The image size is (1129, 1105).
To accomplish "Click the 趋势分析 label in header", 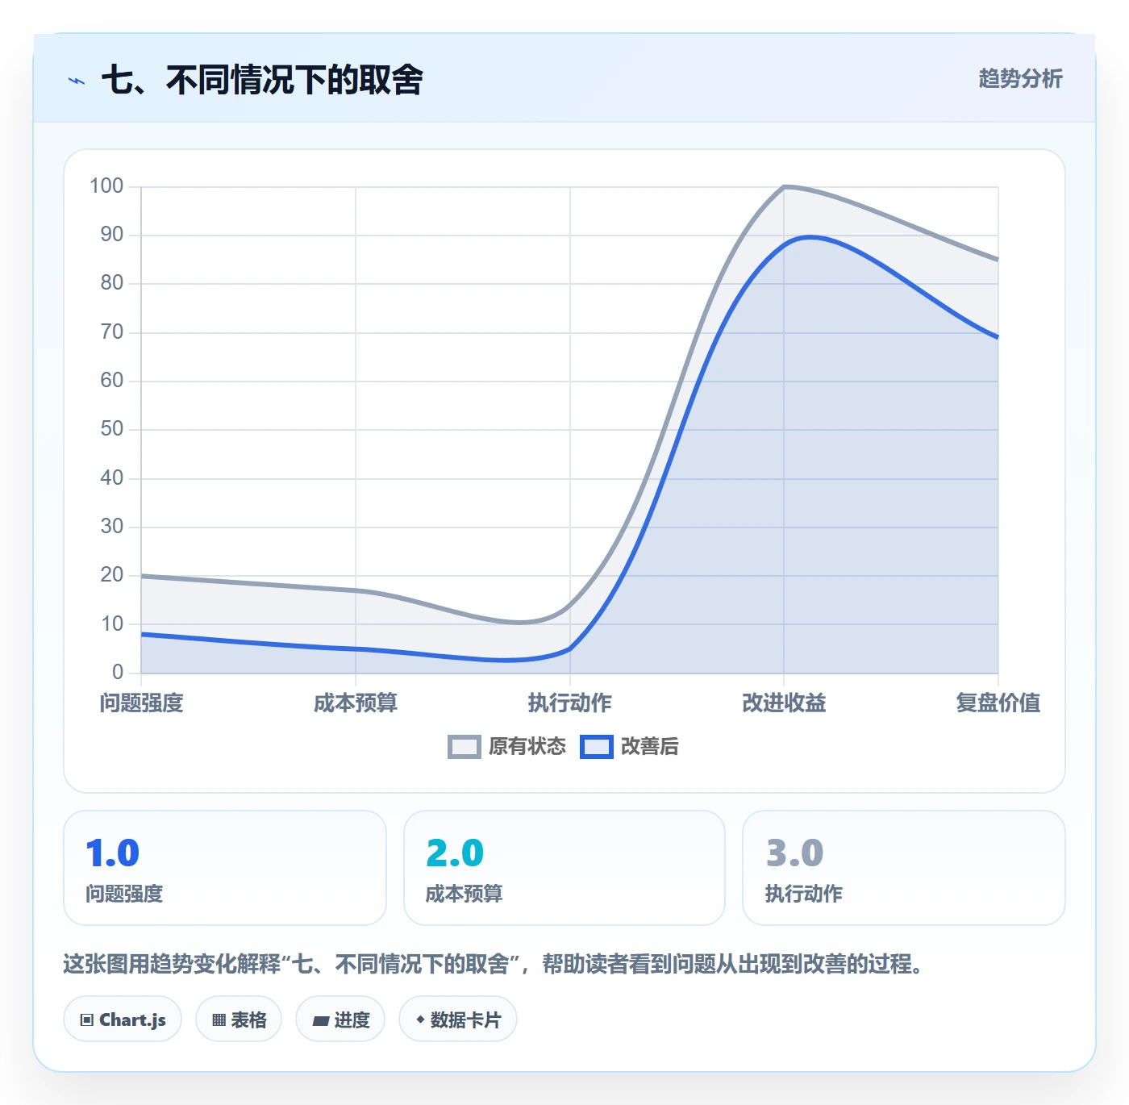I will point(1020,79).
